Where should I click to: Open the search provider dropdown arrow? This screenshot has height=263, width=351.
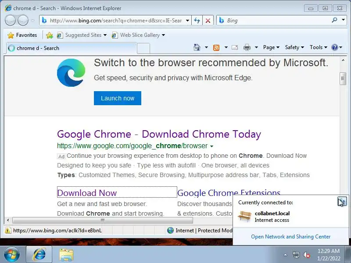point(343,20)
